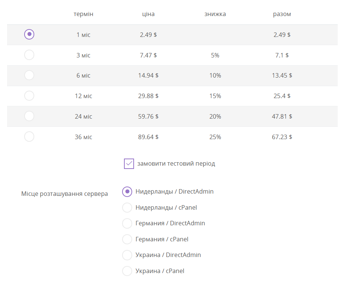The width and height of the screenshot is (347, 282).
Task: Click the термін column header
Action: coord(83,14)
